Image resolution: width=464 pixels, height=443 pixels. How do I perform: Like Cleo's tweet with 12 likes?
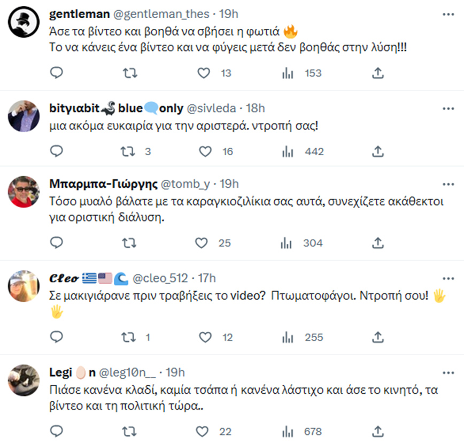[x=205, y=337]
